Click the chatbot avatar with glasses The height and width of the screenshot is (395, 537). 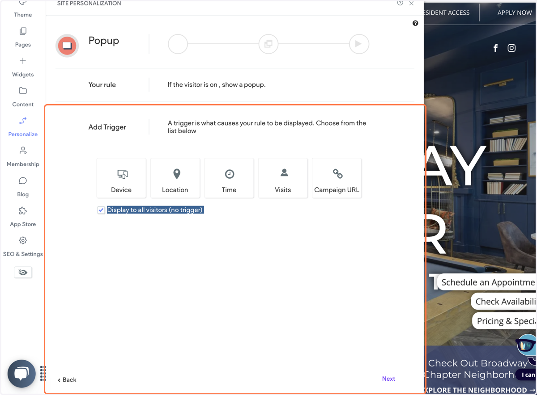tap(526, 345)
